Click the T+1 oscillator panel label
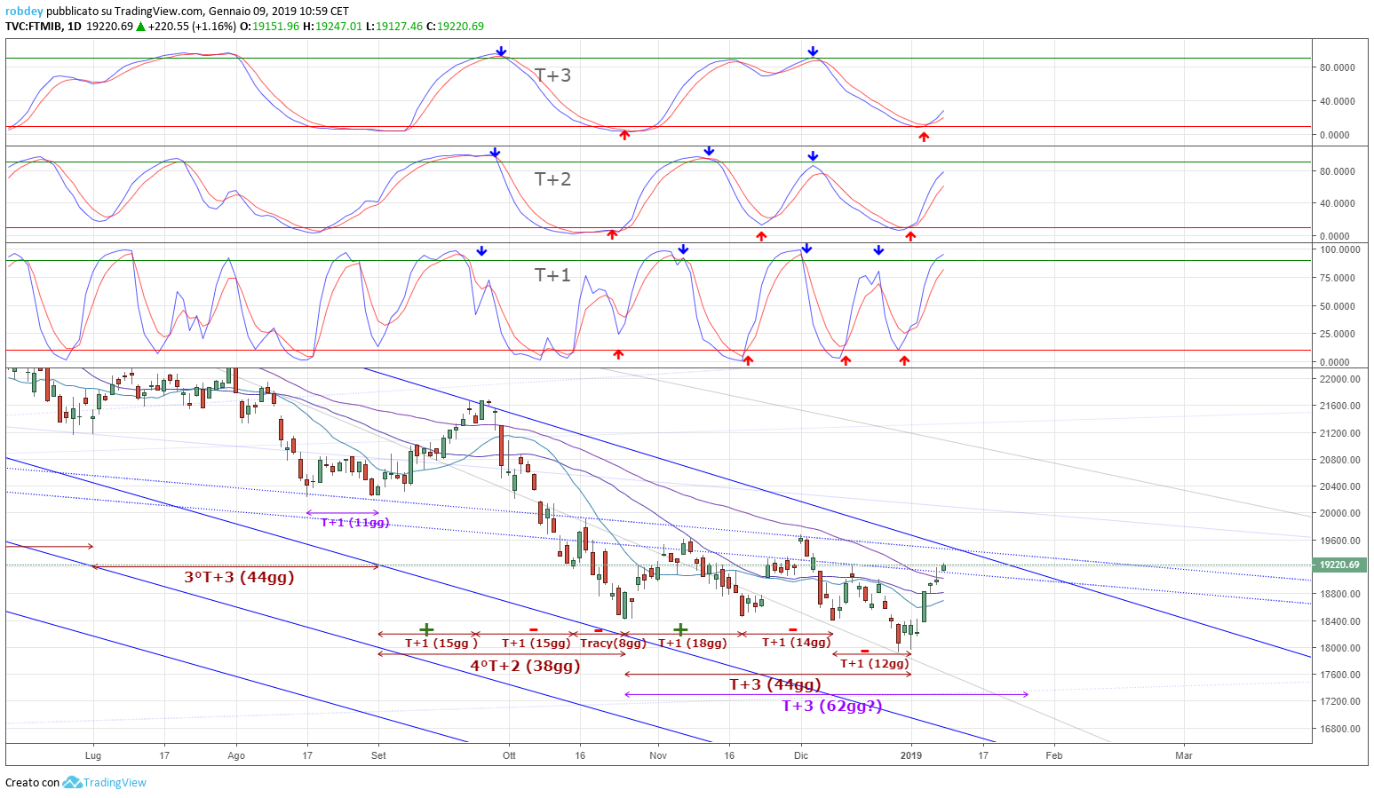 tap(552, 275)
